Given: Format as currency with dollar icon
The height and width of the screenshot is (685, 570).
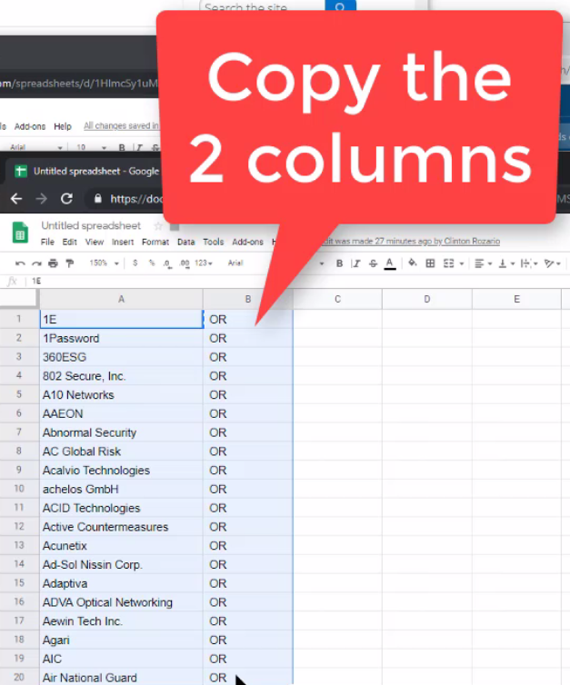Looking at the screenshot, I should tap(135, 263).
